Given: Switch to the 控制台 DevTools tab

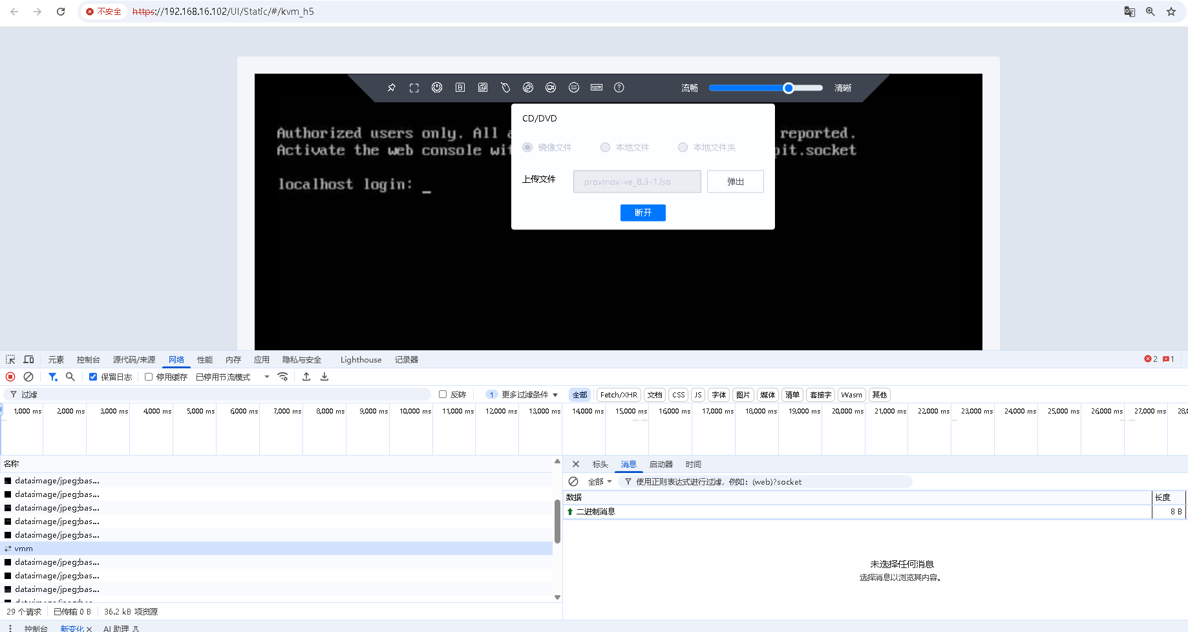Looking at the screenshot, I should point(89,359).
